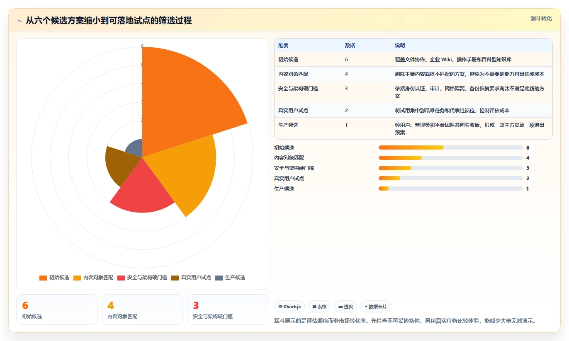569x341 pixels.
Task: Click the 维度 column header
Action: tap(283, 46)
